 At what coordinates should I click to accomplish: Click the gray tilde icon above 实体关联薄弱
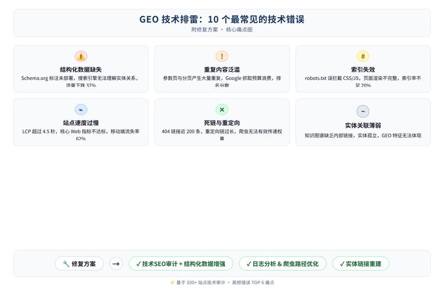[363, 111]
